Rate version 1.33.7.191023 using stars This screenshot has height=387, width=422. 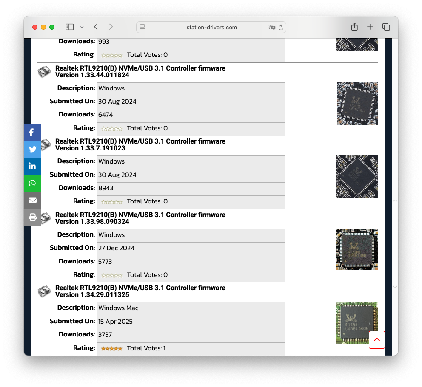(x=111, y=201)
